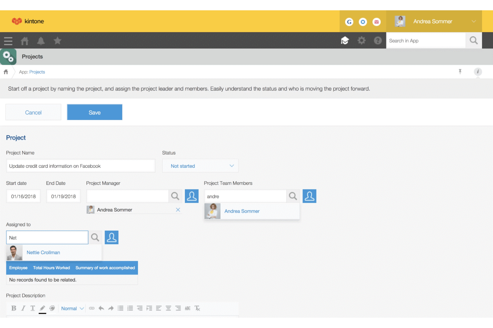Open the graduation cap tutorial icon

pyautogui.click(x=345, y=41)
